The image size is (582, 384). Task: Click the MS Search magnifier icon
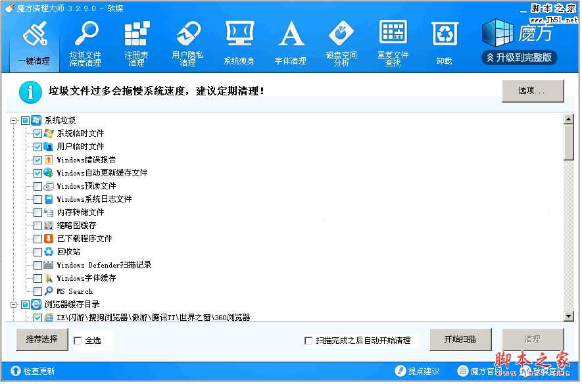pos(49,291)
